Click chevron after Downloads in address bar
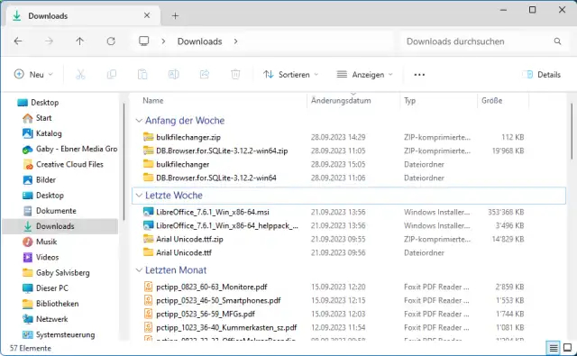Screen dimensions: 577x356 click(235, 41)
